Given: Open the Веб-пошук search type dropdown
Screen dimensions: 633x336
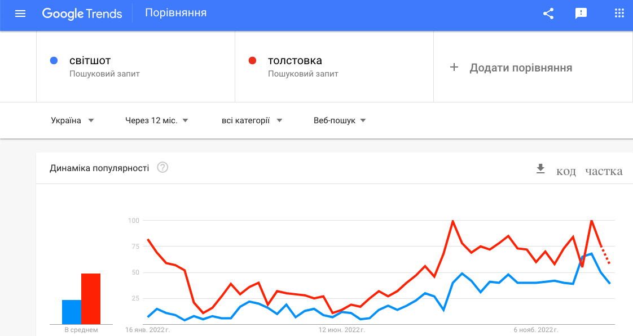Looking at the screenshot, I should pos(340,120).
